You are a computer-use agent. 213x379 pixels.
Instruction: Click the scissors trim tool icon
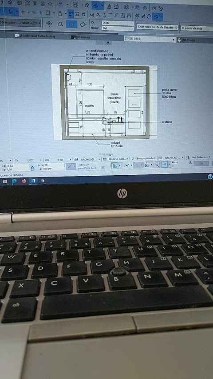[92, 15]
